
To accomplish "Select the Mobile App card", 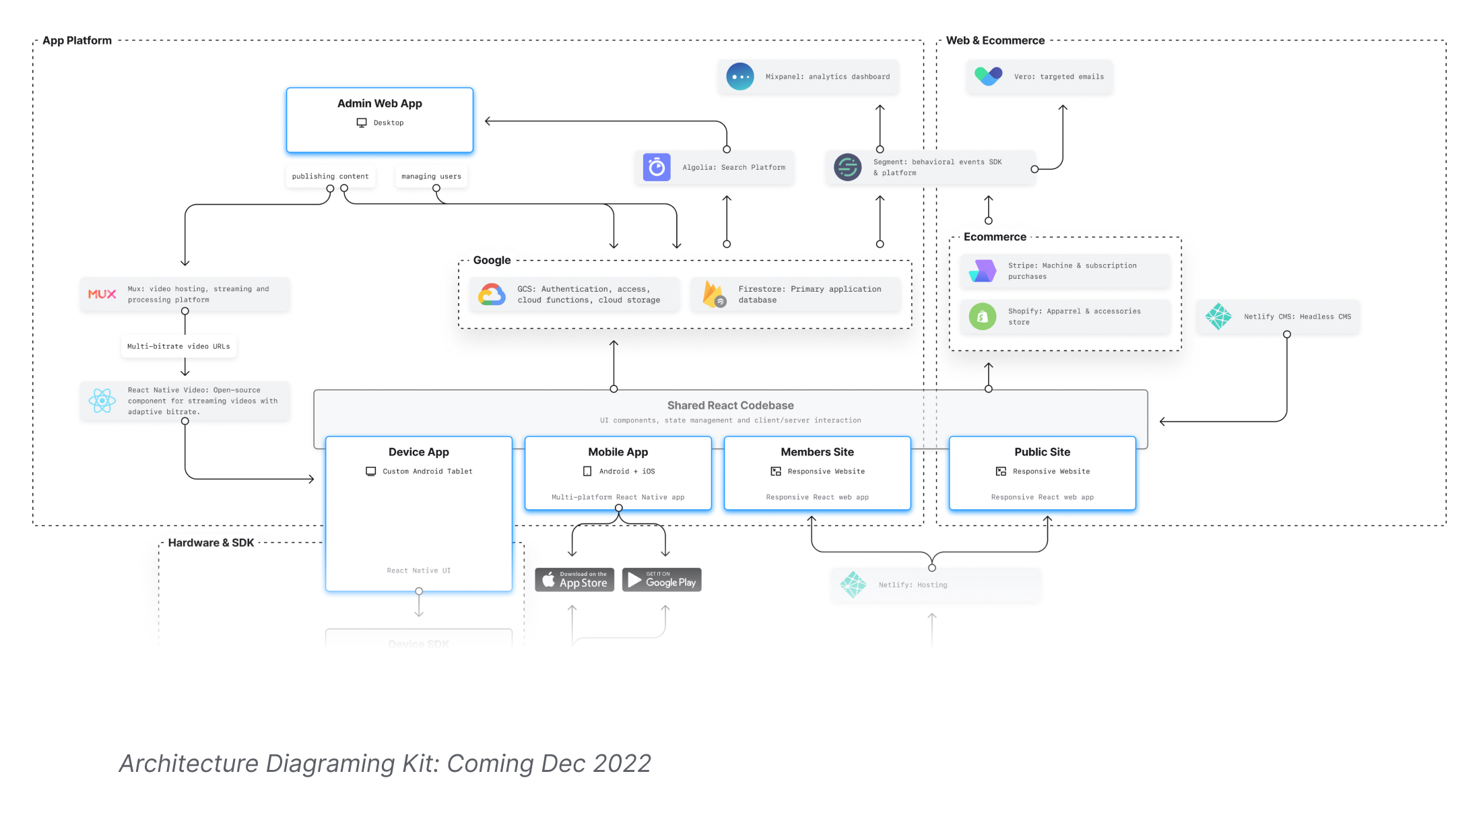I will [618, 473].
